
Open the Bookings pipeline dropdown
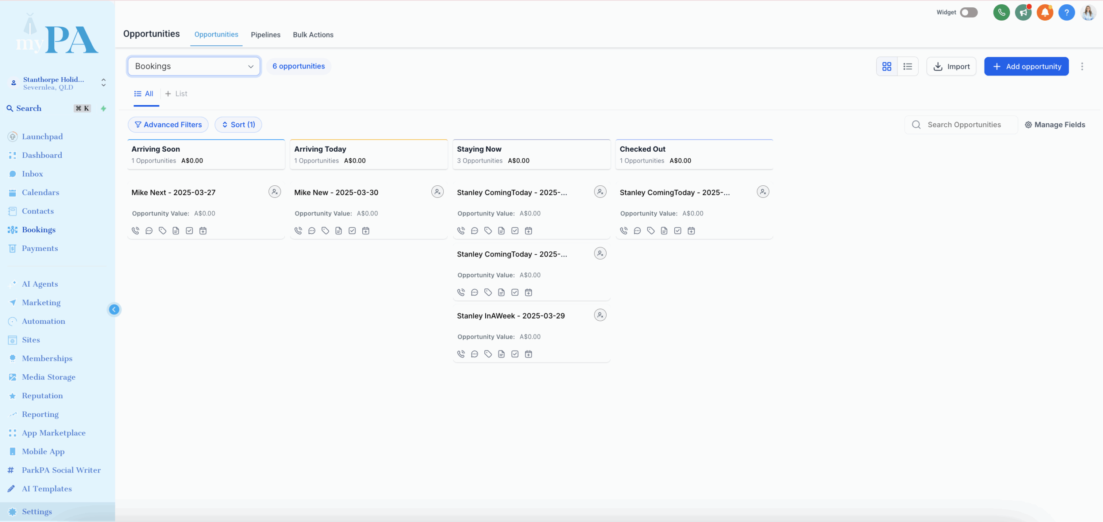[x=194, y=66]
